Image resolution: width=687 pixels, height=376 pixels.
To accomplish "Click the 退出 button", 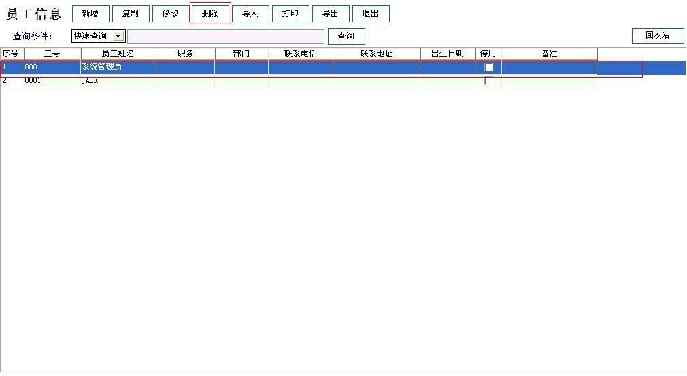I will click(x=371, y=14).
